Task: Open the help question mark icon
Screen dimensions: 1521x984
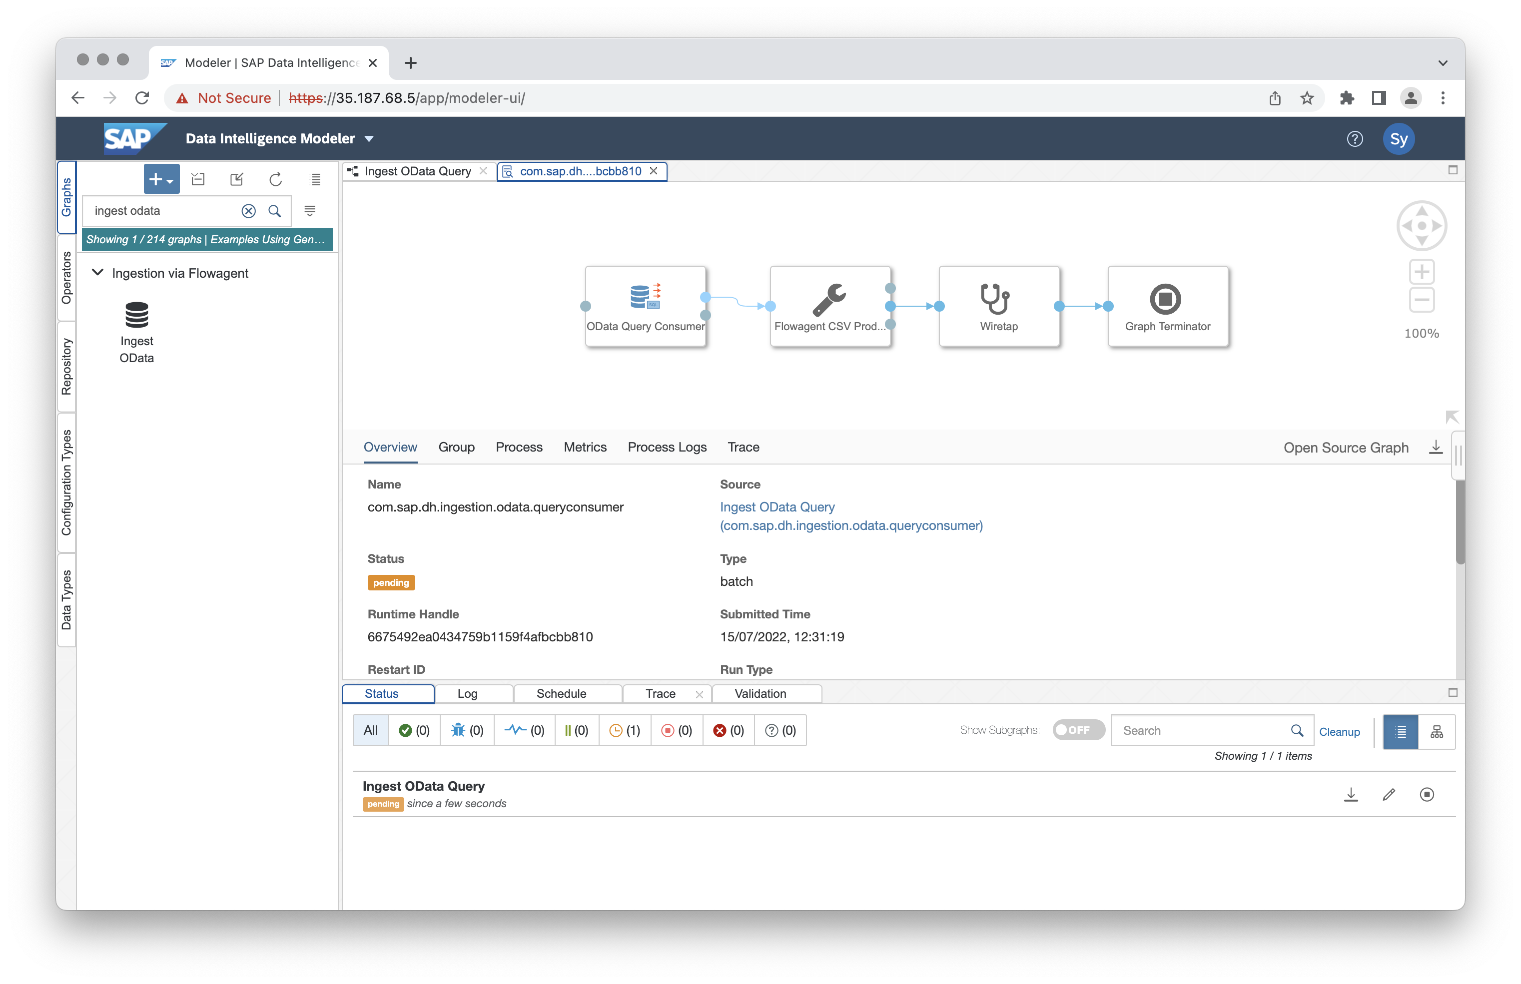Action: [x=1354, y=139]
